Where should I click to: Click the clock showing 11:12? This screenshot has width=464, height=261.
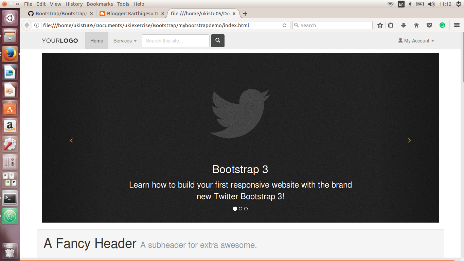445,4
